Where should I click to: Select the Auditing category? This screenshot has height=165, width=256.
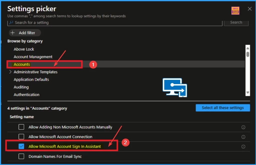coord(21,87)
